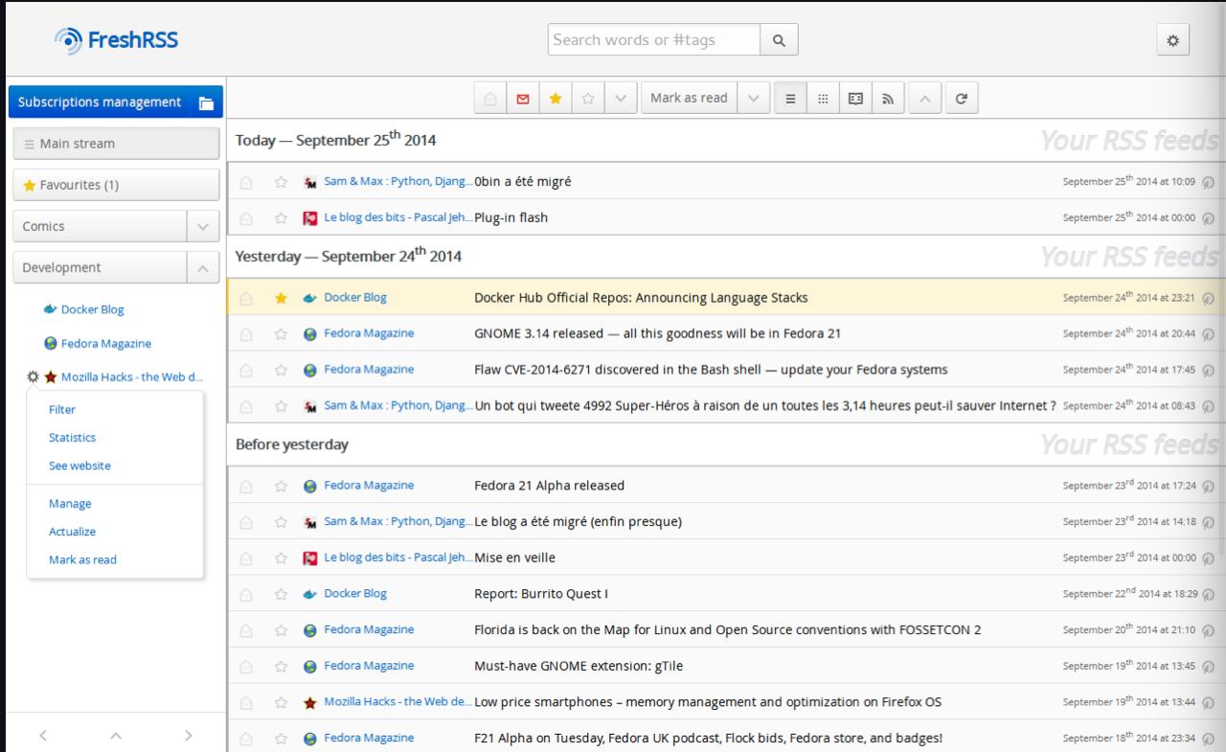Show Favourites (1) list
This screenshot has height=752, width=1226.
[x=116, y=185]
